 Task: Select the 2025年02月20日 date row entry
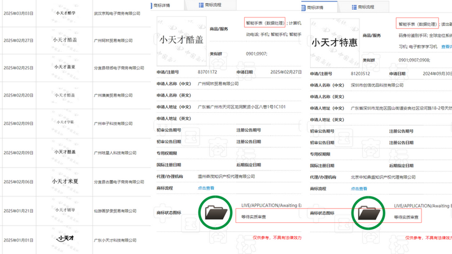coord(19,95)
